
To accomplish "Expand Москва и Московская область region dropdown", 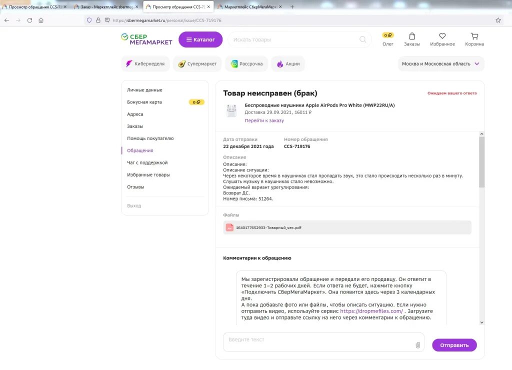I will [x=441, y=63].
